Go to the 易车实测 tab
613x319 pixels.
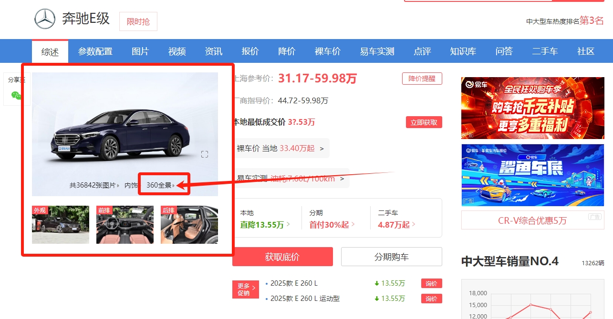tap(377, 51)
